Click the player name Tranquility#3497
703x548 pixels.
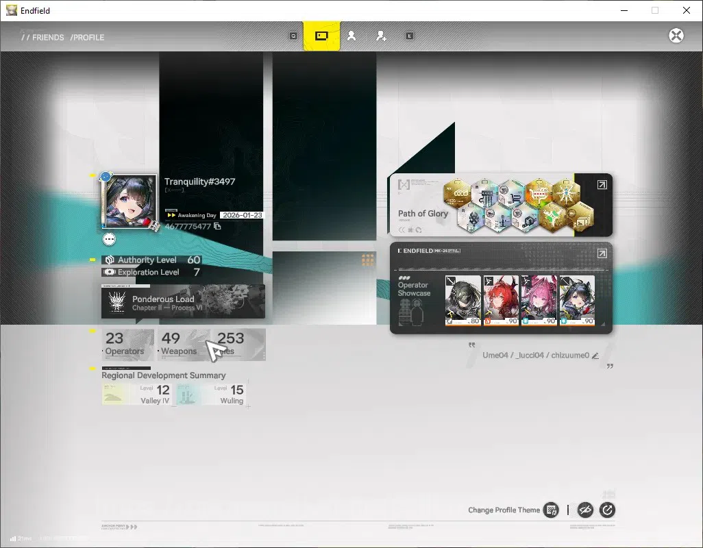click(199, 182)
